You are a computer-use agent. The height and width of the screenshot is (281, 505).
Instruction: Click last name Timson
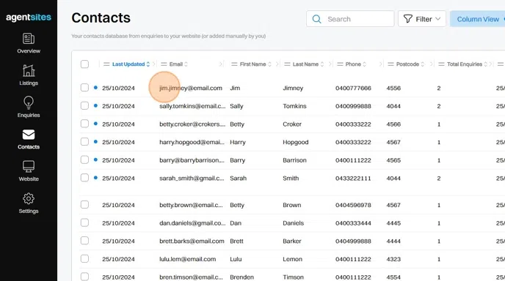[293, 277]
